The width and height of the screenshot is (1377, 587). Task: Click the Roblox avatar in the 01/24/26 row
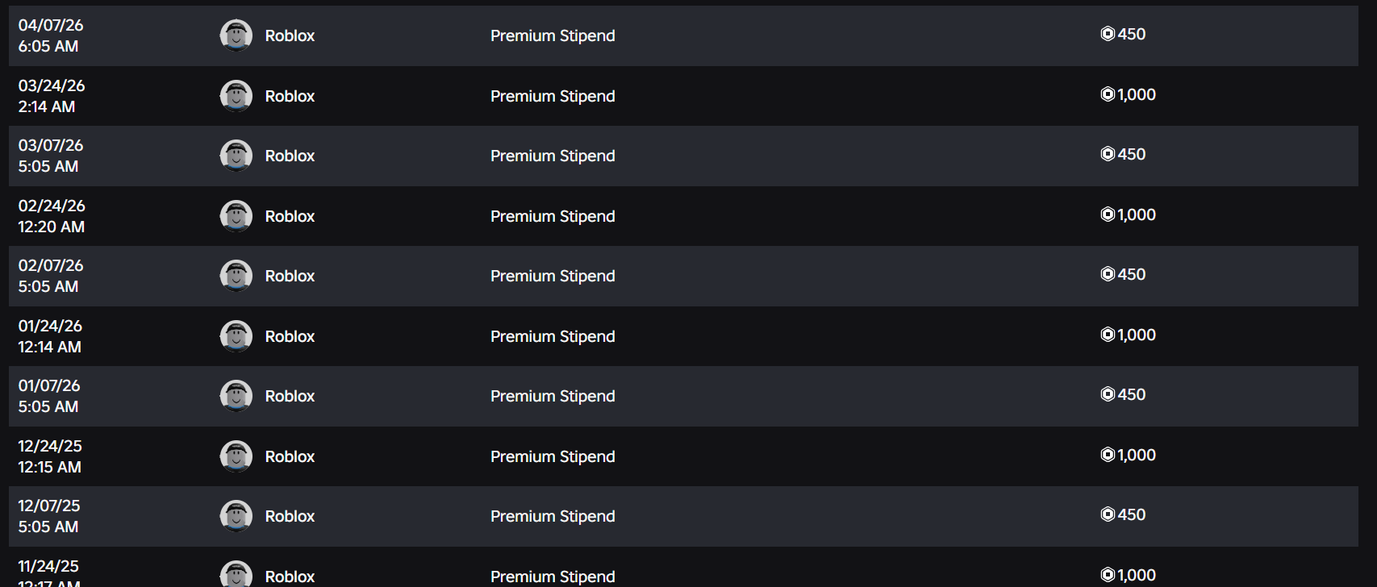click(236, 336)
